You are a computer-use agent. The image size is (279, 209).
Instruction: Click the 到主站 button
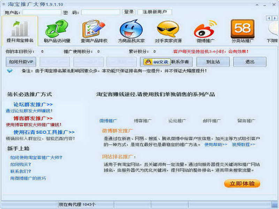tap(213, 62)
